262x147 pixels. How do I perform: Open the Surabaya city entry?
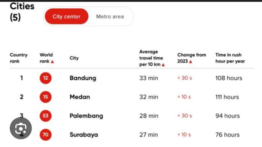(x=84, y=135)
